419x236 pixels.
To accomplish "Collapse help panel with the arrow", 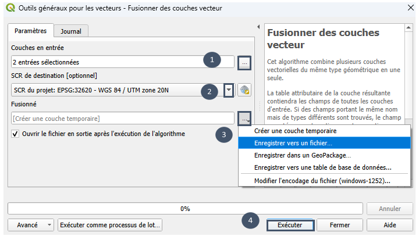I will tap(258, 27).
